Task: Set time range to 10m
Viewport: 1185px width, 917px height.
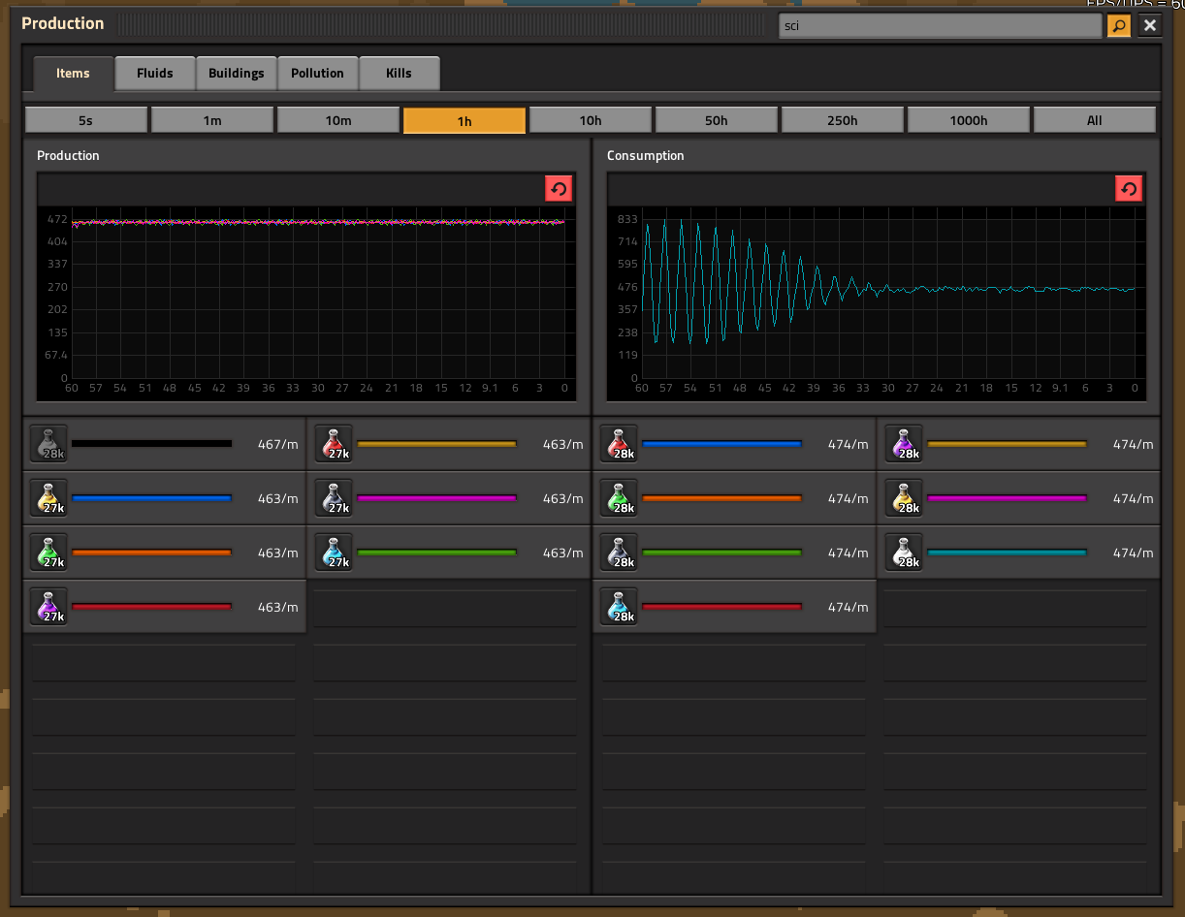Action: (x=338, y=120)
